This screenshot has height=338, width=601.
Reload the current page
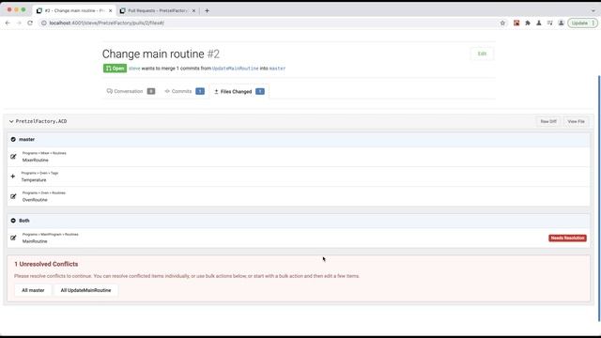tap(30, 23)
